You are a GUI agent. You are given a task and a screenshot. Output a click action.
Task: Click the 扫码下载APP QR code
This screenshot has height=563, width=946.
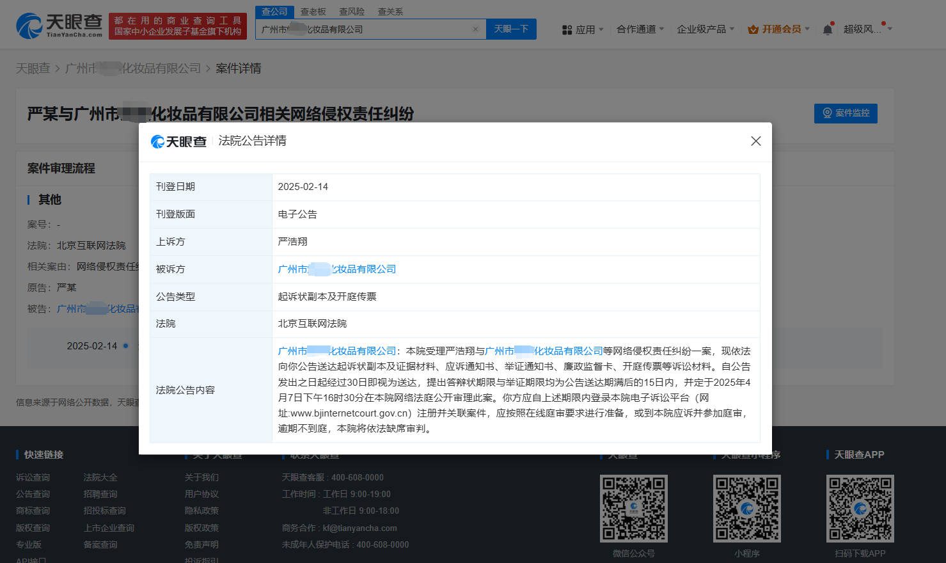pyautogui.click(x=860, y=509)
